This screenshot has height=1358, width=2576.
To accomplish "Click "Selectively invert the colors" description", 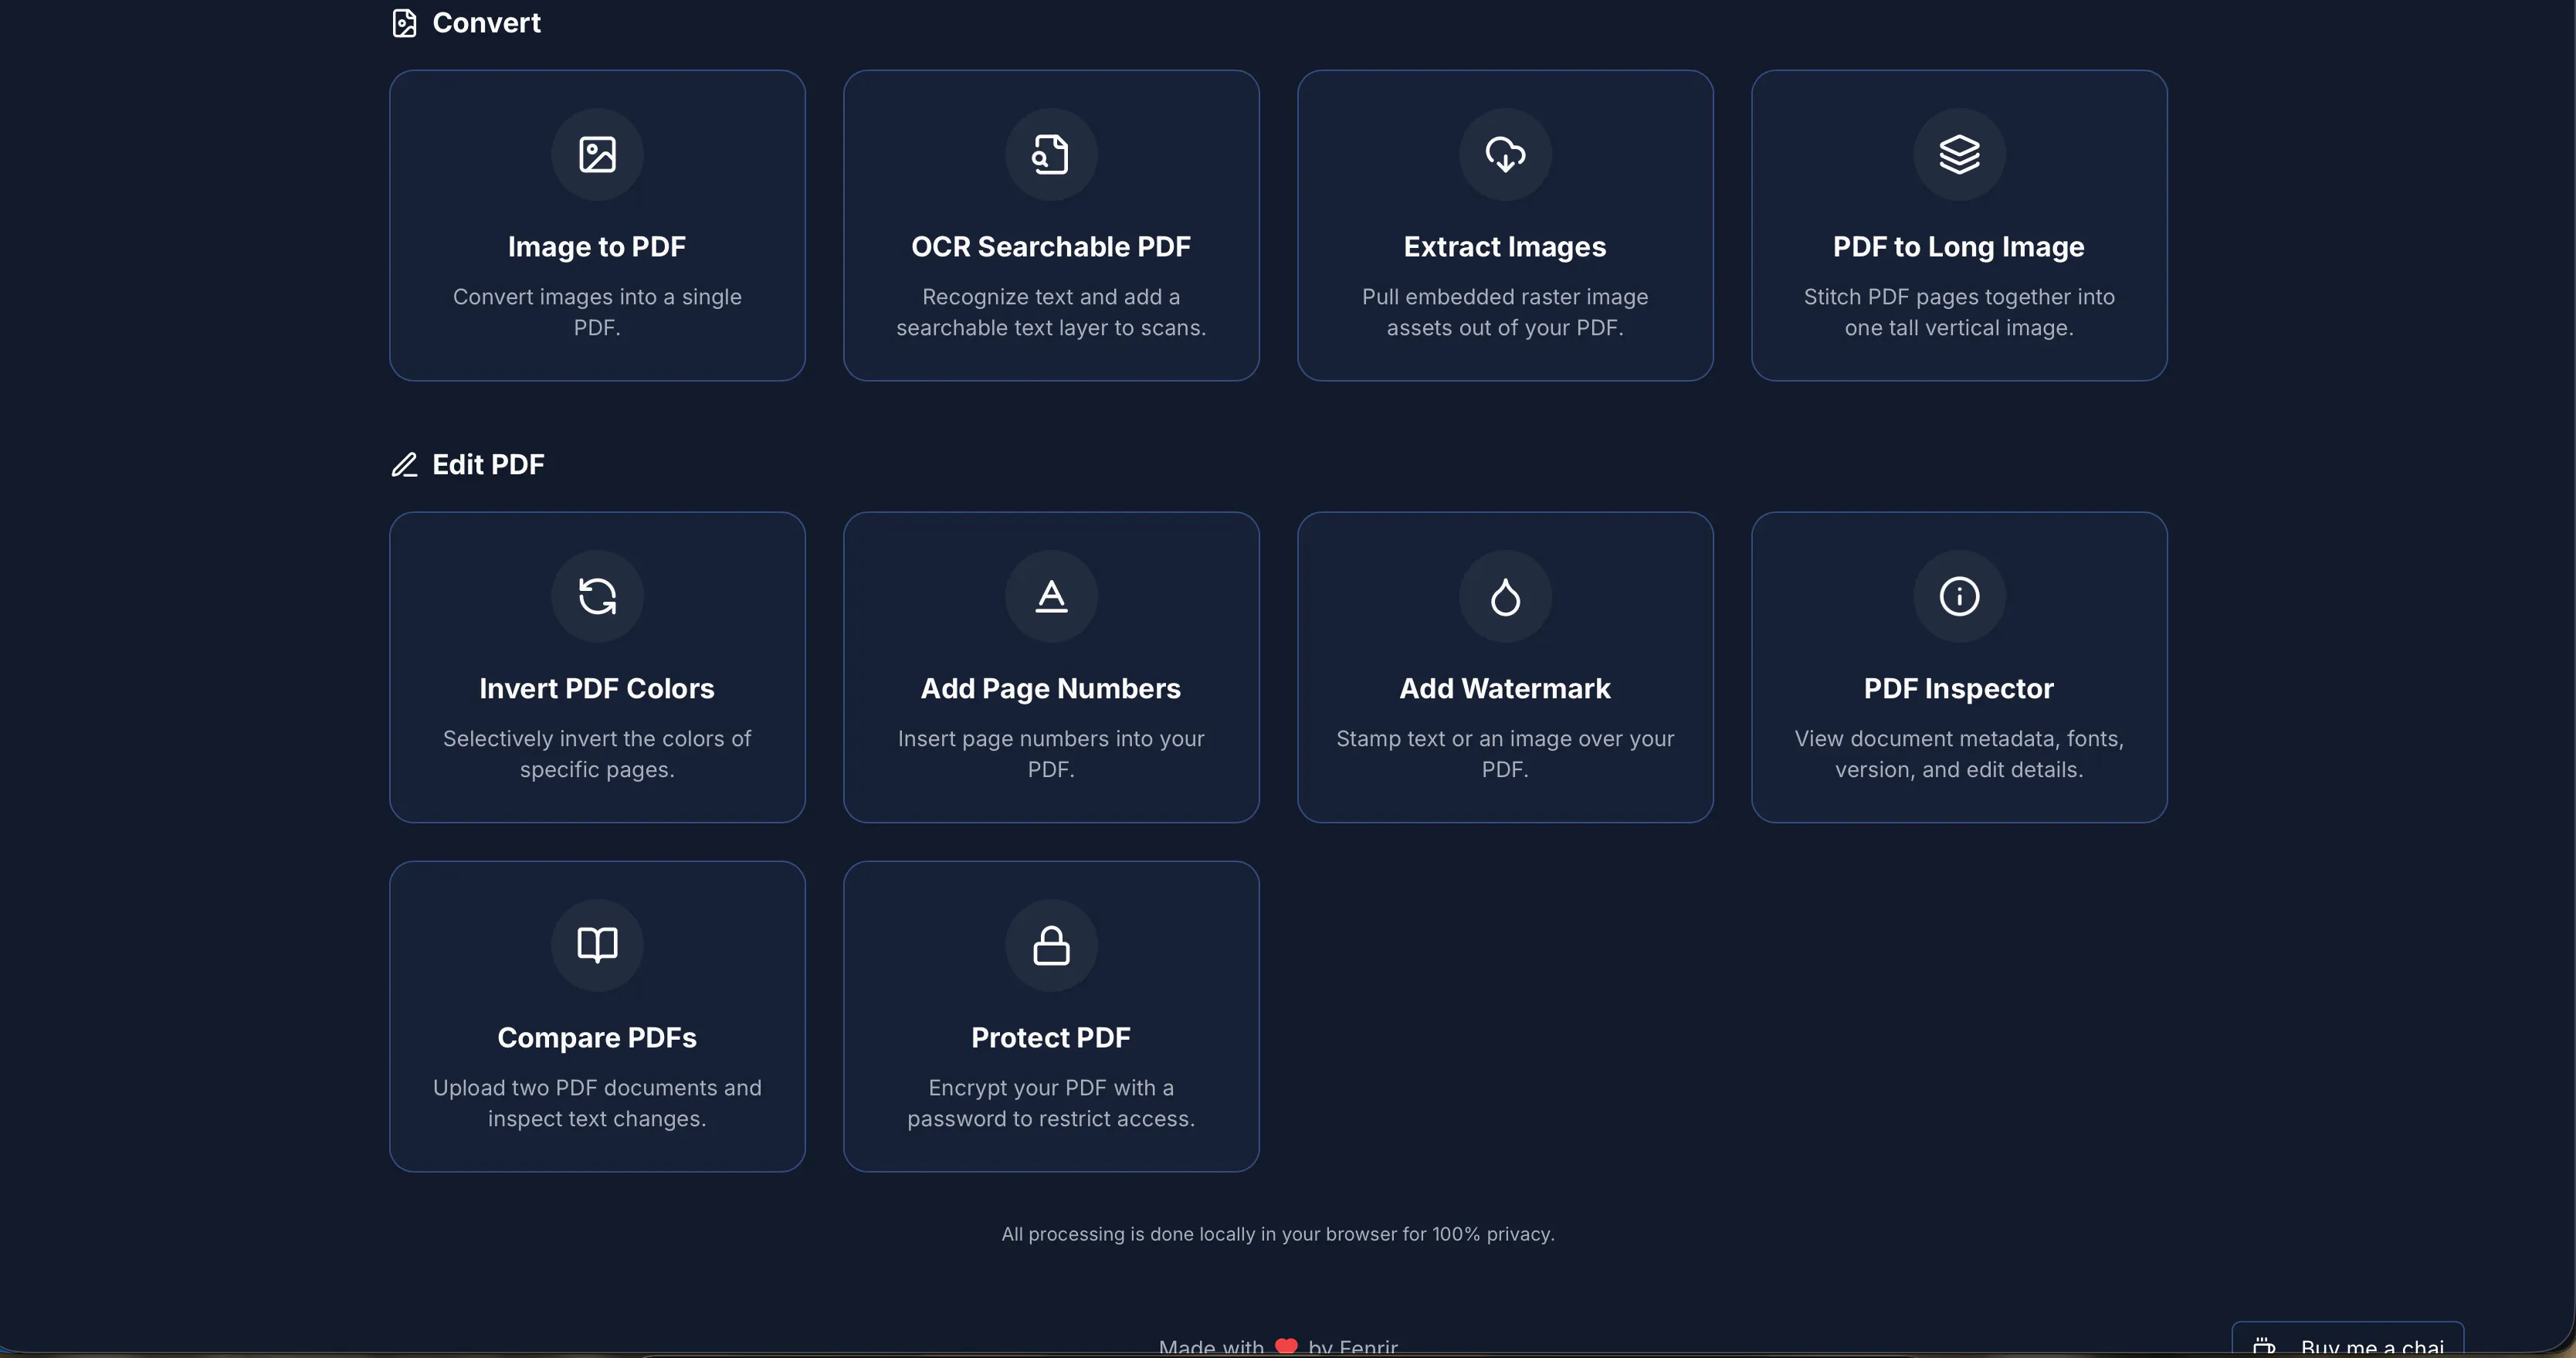I will (597, 754).
